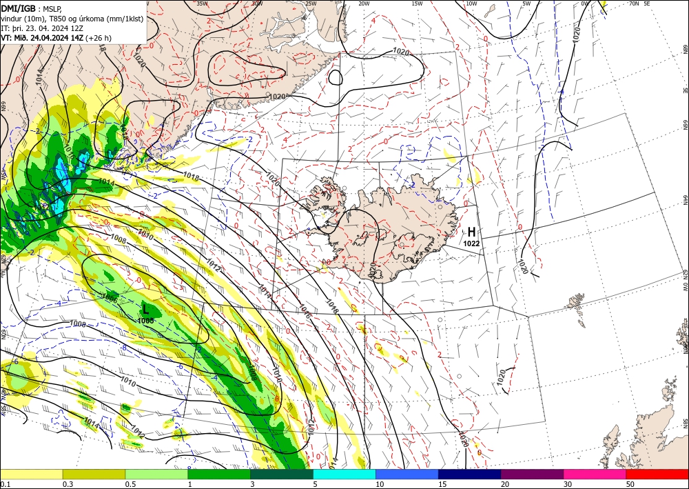Click the navy 15 mm legend swatch
The image size is (689, 489).
pos(470,475)
